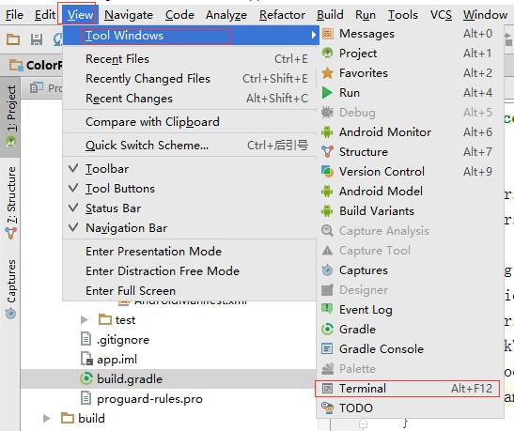The height and width of the screenshot is (431, 514).
Task: Open the View menu
Action: click(x=80, y=15)
